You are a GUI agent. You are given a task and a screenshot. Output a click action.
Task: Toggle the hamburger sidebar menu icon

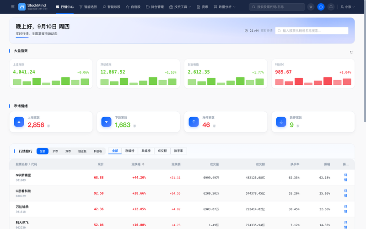tap(13, 7)
